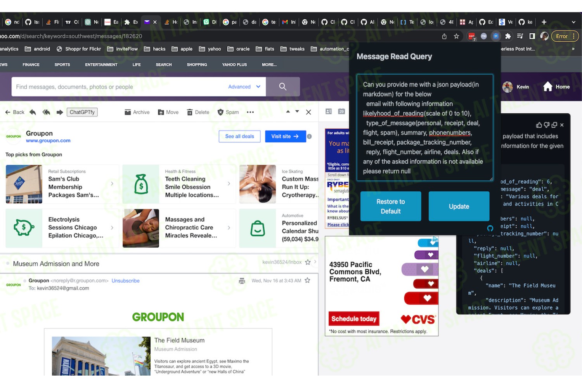The image size is (582, 388).
Task: Open the Shopping menu item
Action: click(x=197, y=64)
